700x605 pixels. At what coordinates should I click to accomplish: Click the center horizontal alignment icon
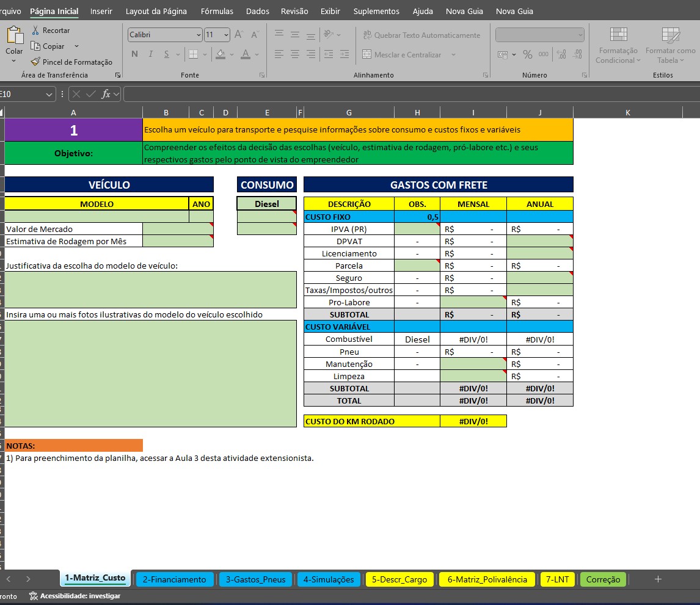[x=295, y=54]
